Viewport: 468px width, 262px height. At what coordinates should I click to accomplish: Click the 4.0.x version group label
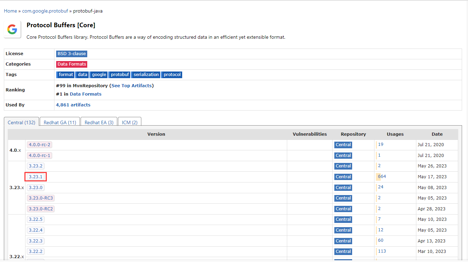15,150
